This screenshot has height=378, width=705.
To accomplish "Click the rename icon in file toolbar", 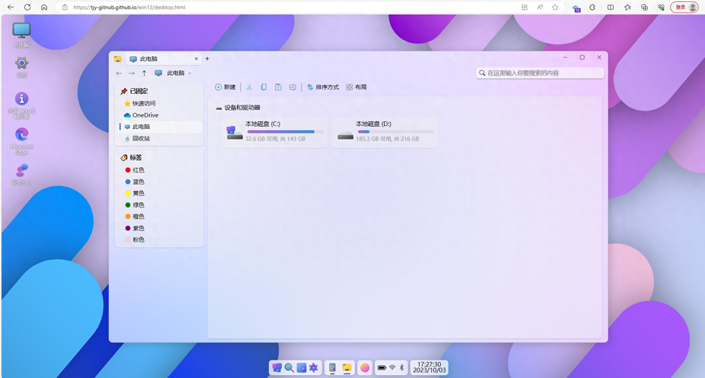I will pos(292,87).
